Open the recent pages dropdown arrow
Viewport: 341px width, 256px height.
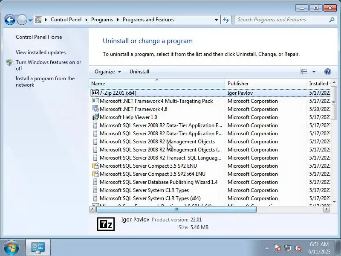click(x=30, y=20)
